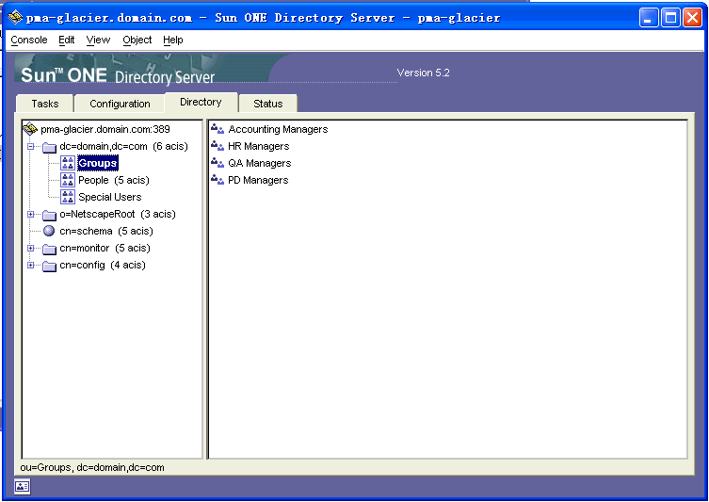
Task: Click the People organizational unit icon
Action: tap(68, 180)
